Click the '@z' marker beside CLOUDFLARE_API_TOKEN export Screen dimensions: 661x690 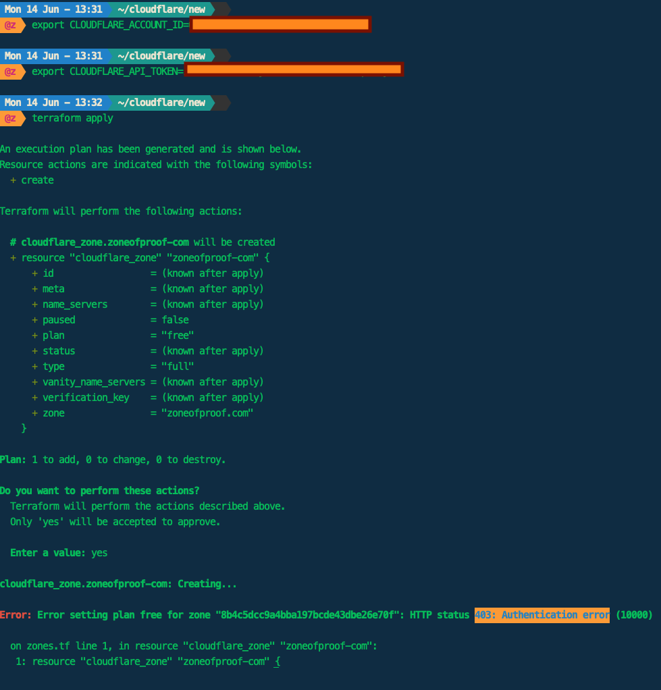point(11,72)
